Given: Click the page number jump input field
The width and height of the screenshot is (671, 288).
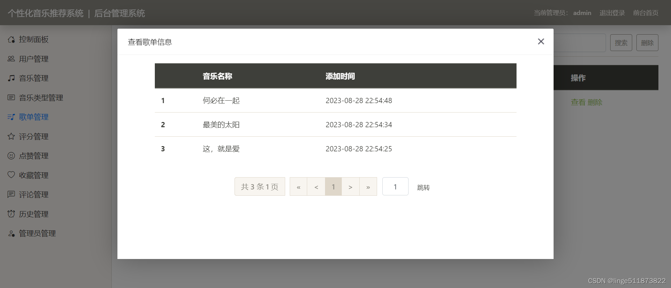Looking at the screenshot, I should 395,186.
